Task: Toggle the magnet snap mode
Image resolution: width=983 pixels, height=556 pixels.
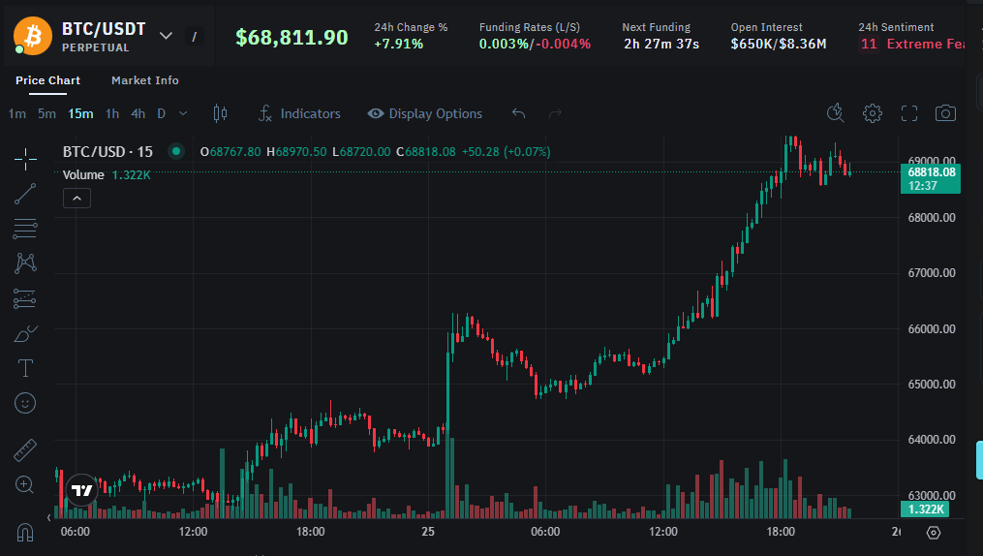Action: (x=24, y=532)
